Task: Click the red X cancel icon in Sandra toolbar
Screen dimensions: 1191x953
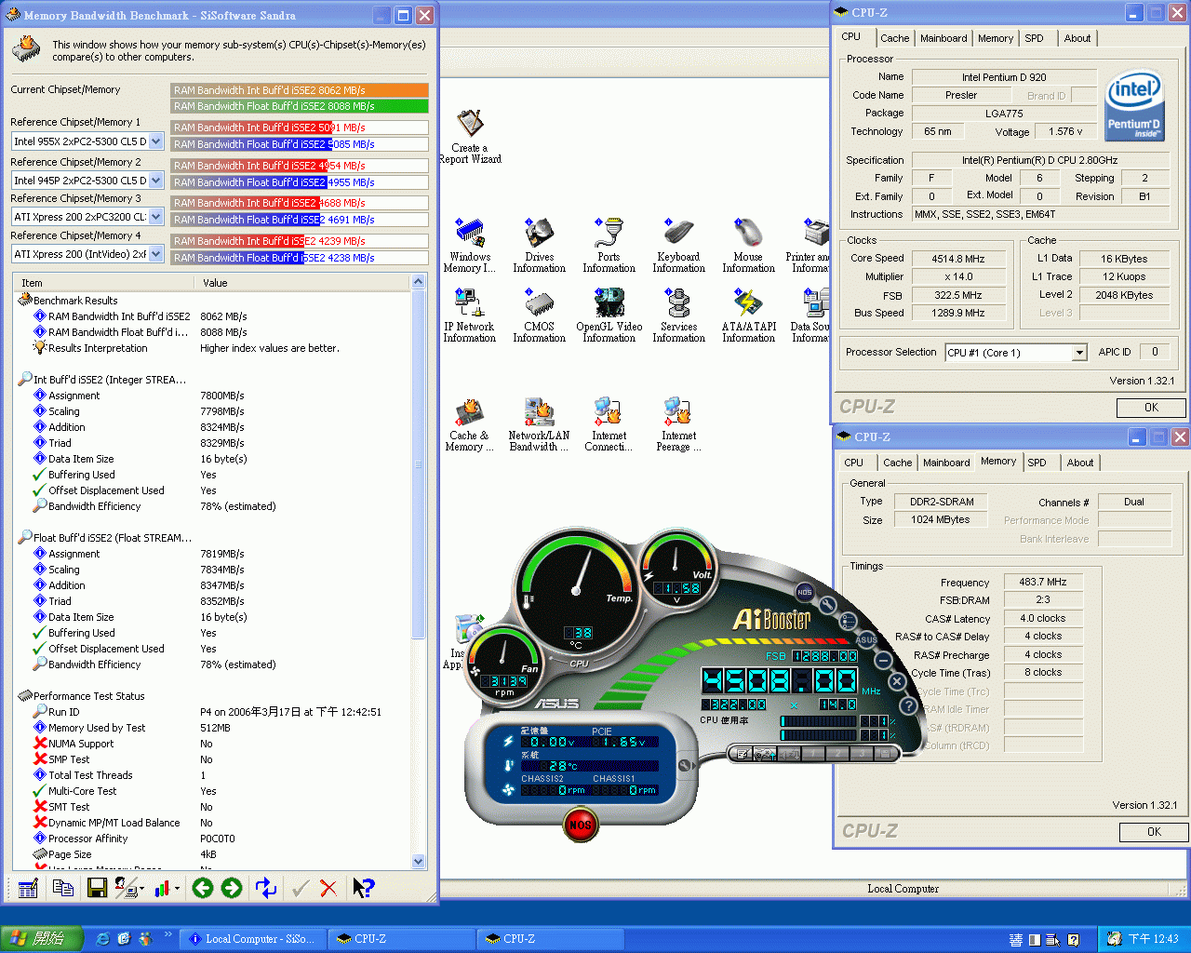Action: [x=328, y=889]
